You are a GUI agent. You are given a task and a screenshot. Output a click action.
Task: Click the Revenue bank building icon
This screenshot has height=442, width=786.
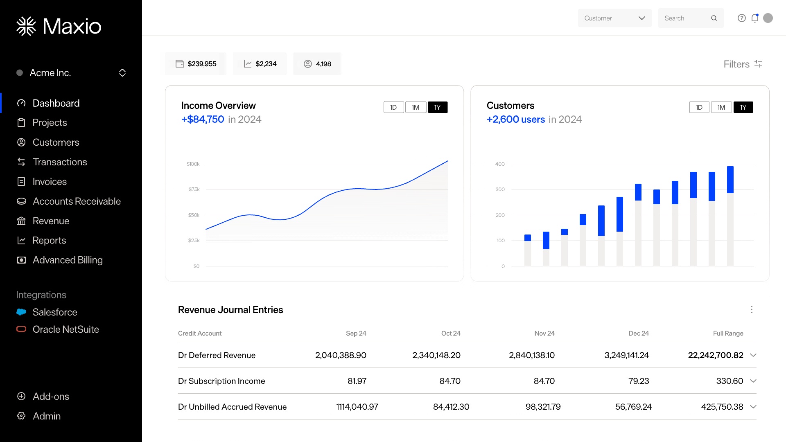pyautogui.click(x=21, y=221)
